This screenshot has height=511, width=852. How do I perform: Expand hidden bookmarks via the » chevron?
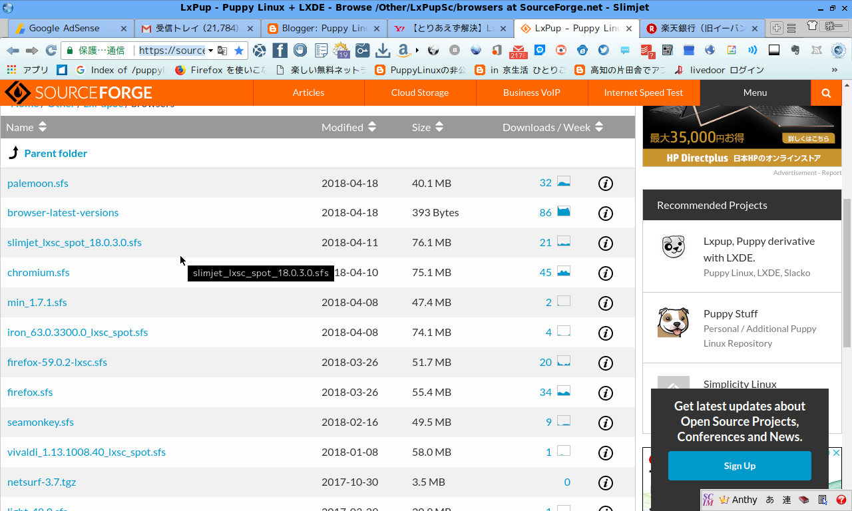pos(834,70)
